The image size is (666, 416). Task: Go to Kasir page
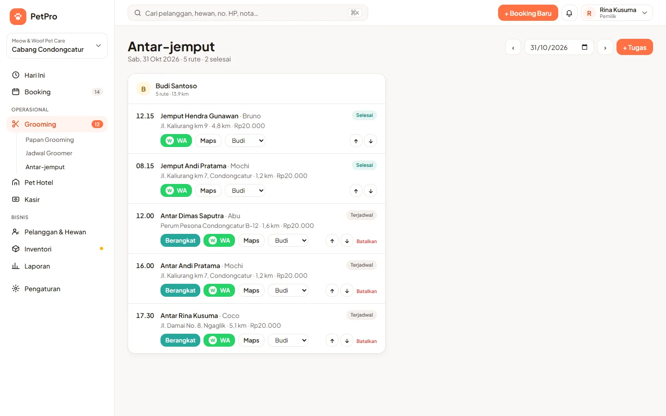(x=57, y=200)
